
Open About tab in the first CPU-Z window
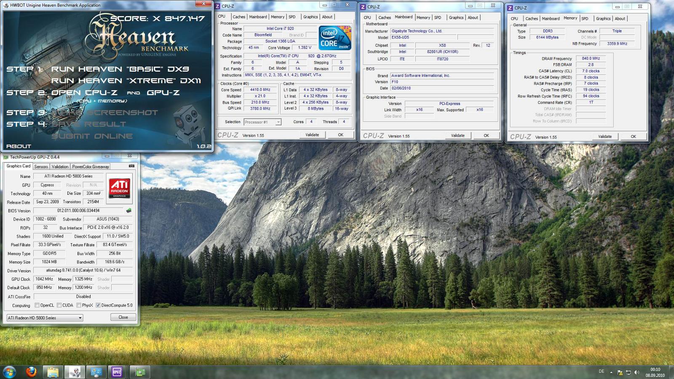point(327,17)
